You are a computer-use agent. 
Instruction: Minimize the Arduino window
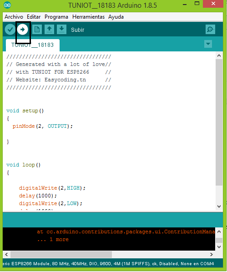tap(185, 4)
